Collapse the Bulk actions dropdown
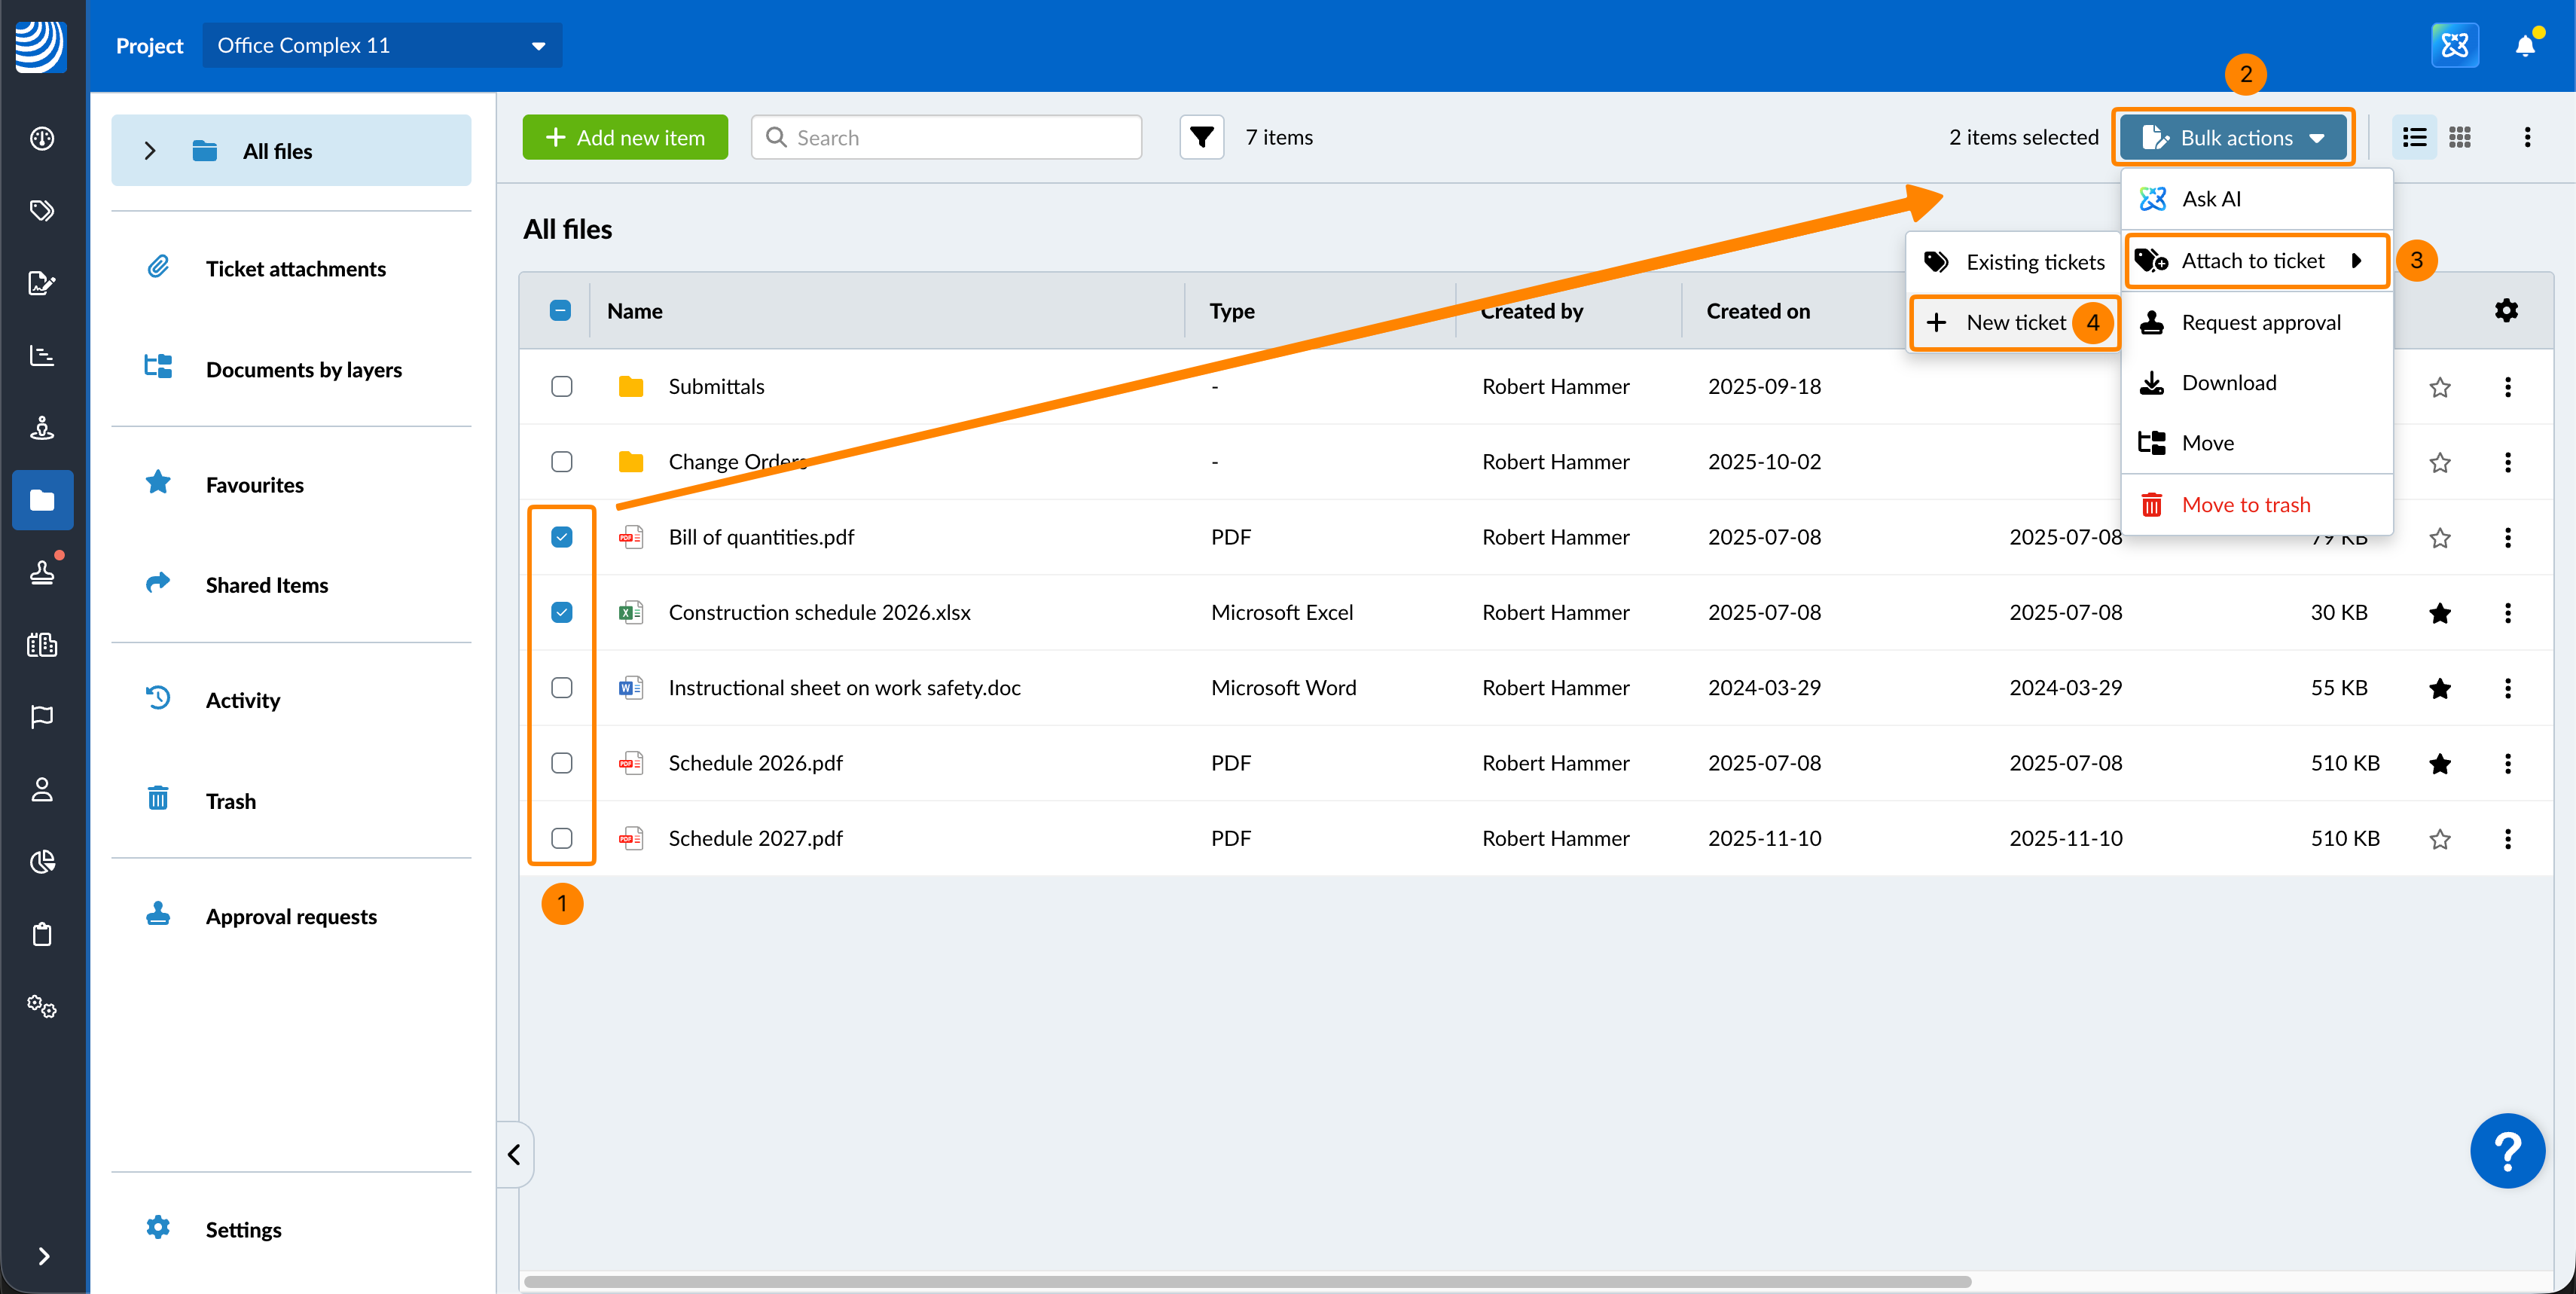This screenshot has height=1294, width=2576. tap(2233, 138)
